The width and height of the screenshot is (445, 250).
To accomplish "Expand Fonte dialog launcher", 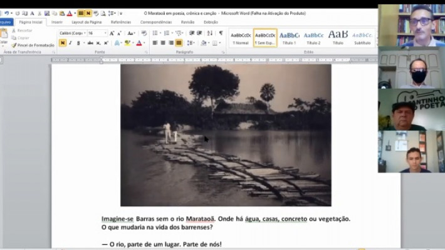I will pos(146,52).
